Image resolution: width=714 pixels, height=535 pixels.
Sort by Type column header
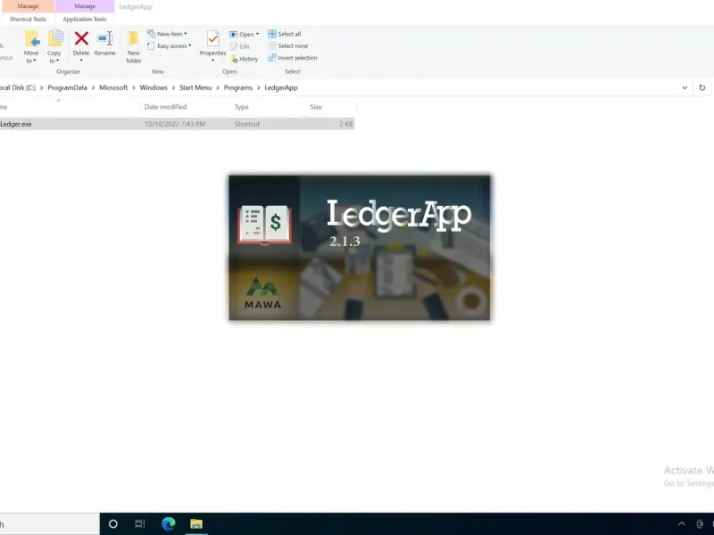241,107
